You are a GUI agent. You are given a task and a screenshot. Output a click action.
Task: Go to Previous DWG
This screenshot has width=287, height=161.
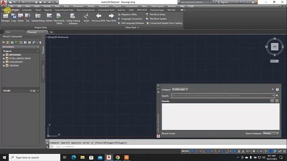[99, 17]
